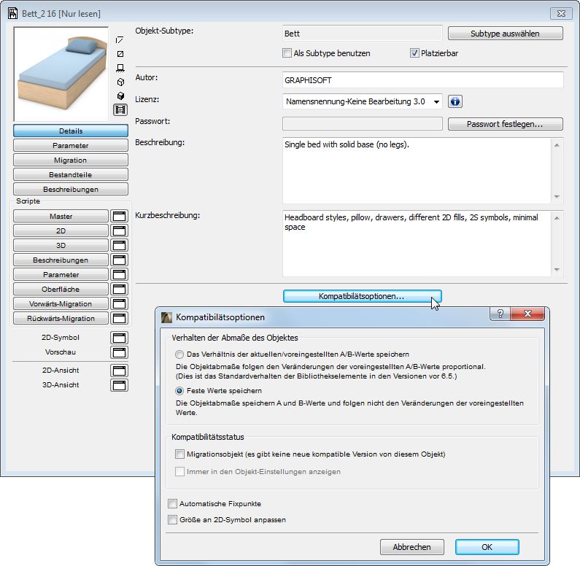Select the side elevation preview icon

click(x=120, y=68)
